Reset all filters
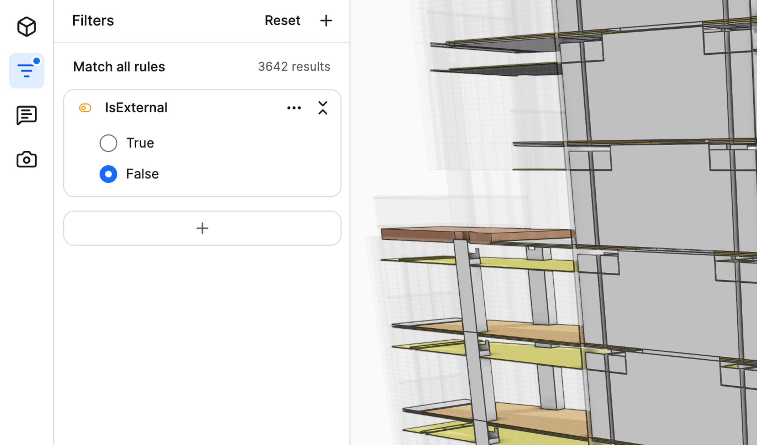The width and height of the screenshot is (757, 445). coord(282,21)
